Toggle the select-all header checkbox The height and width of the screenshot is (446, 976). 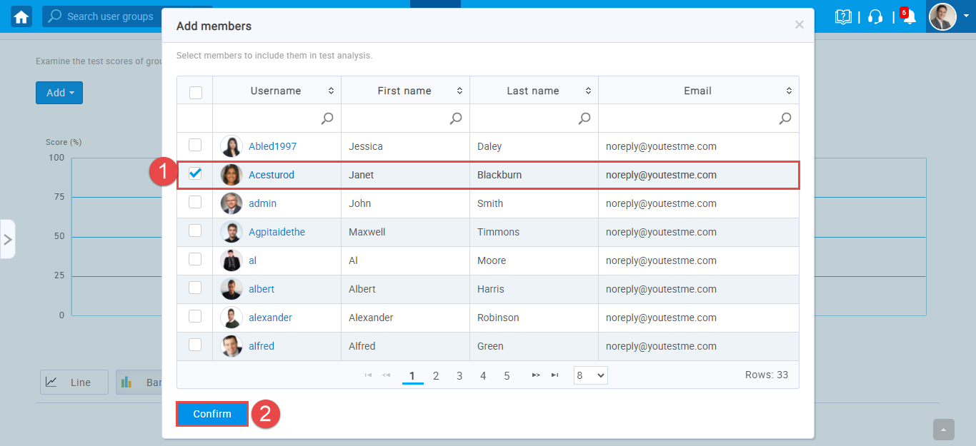point(195,92)
